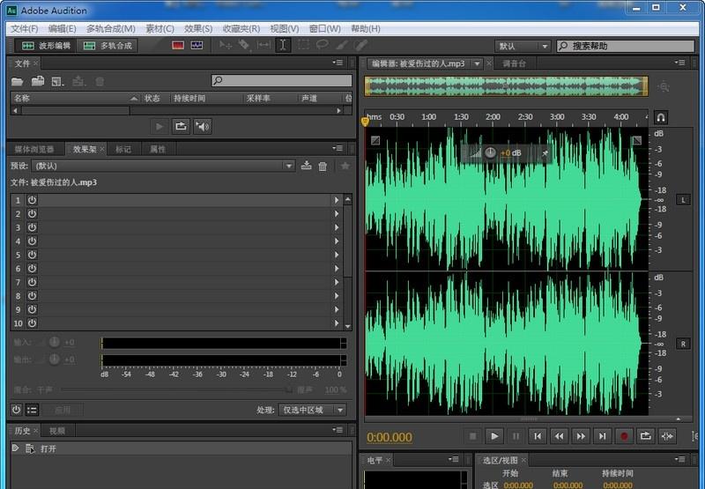Select the Move tool in the toolbar
This screenshot has height=489, width=705.
pyautogui.click(x=226, y=45)
